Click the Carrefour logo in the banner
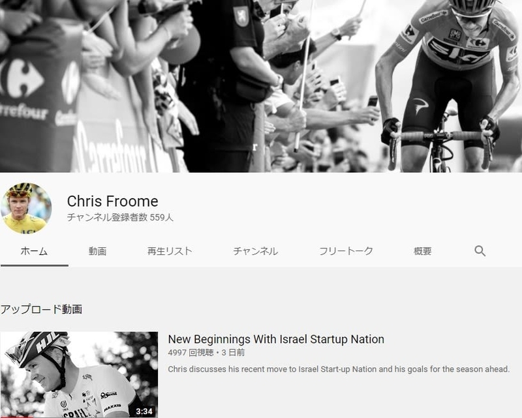The width and height of the screenshot is (522, 418). (x=22, y=78)
